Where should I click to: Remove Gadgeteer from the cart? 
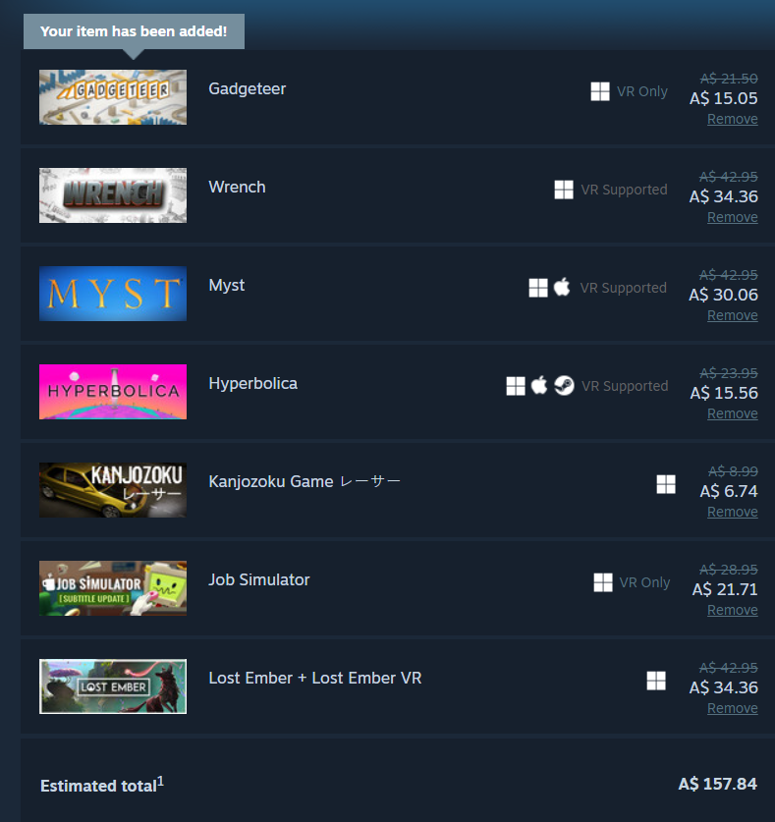point(732,119)
